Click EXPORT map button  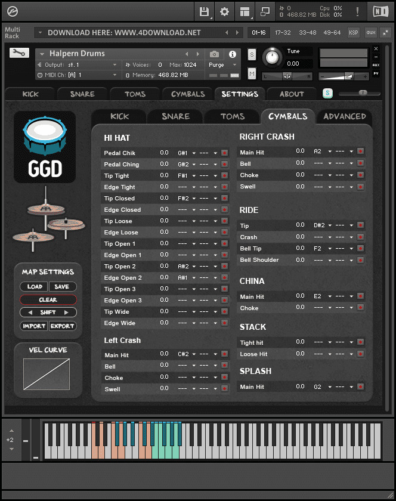coord(63,326)
